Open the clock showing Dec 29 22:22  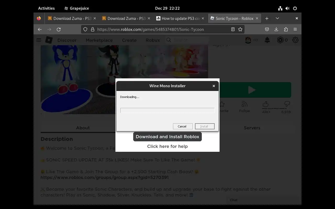167,8
